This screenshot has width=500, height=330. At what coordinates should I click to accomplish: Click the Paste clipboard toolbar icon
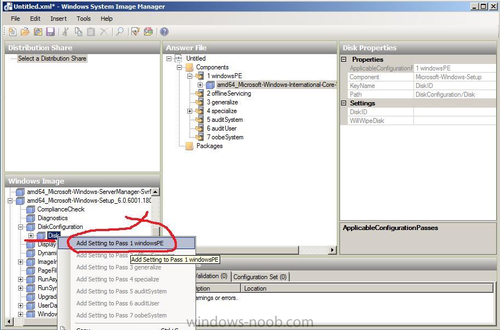point(91,32)
